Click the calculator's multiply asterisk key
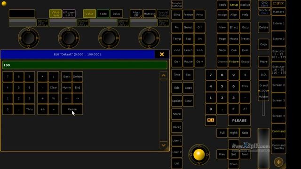Viewport: 301px width, 169px height. click(x=42, y=77)
